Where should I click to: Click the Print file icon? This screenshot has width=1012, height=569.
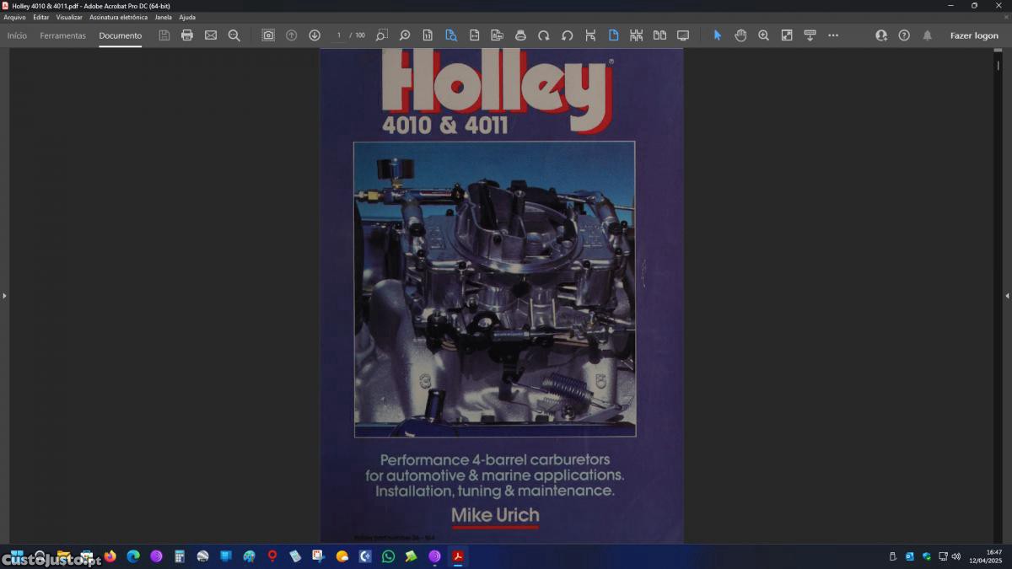[x=187, y=35]
